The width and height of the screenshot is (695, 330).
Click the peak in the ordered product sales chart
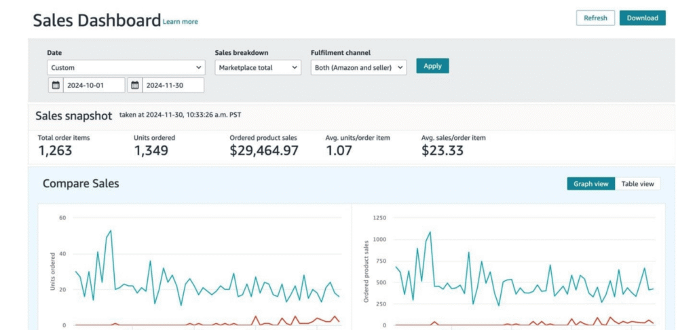pyautogui.click(x=430, y=232)
